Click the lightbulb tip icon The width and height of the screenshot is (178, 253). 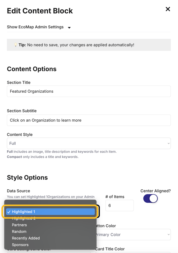click(16, 45)
